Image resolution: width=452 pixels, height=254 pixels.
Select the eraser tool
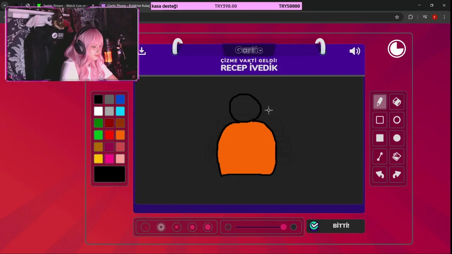coord(397,102)
